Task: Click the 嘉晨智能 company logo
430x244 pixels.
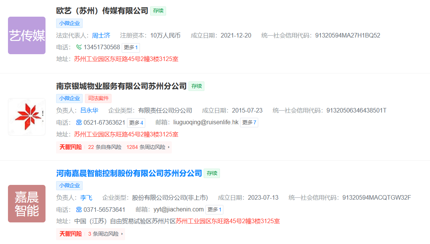Action: pyautogui.click(x=27, y=203)
